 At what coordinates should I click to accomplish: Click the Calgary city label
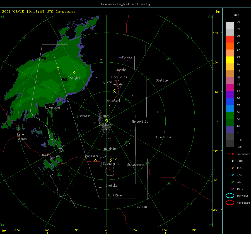pos(109,164)
